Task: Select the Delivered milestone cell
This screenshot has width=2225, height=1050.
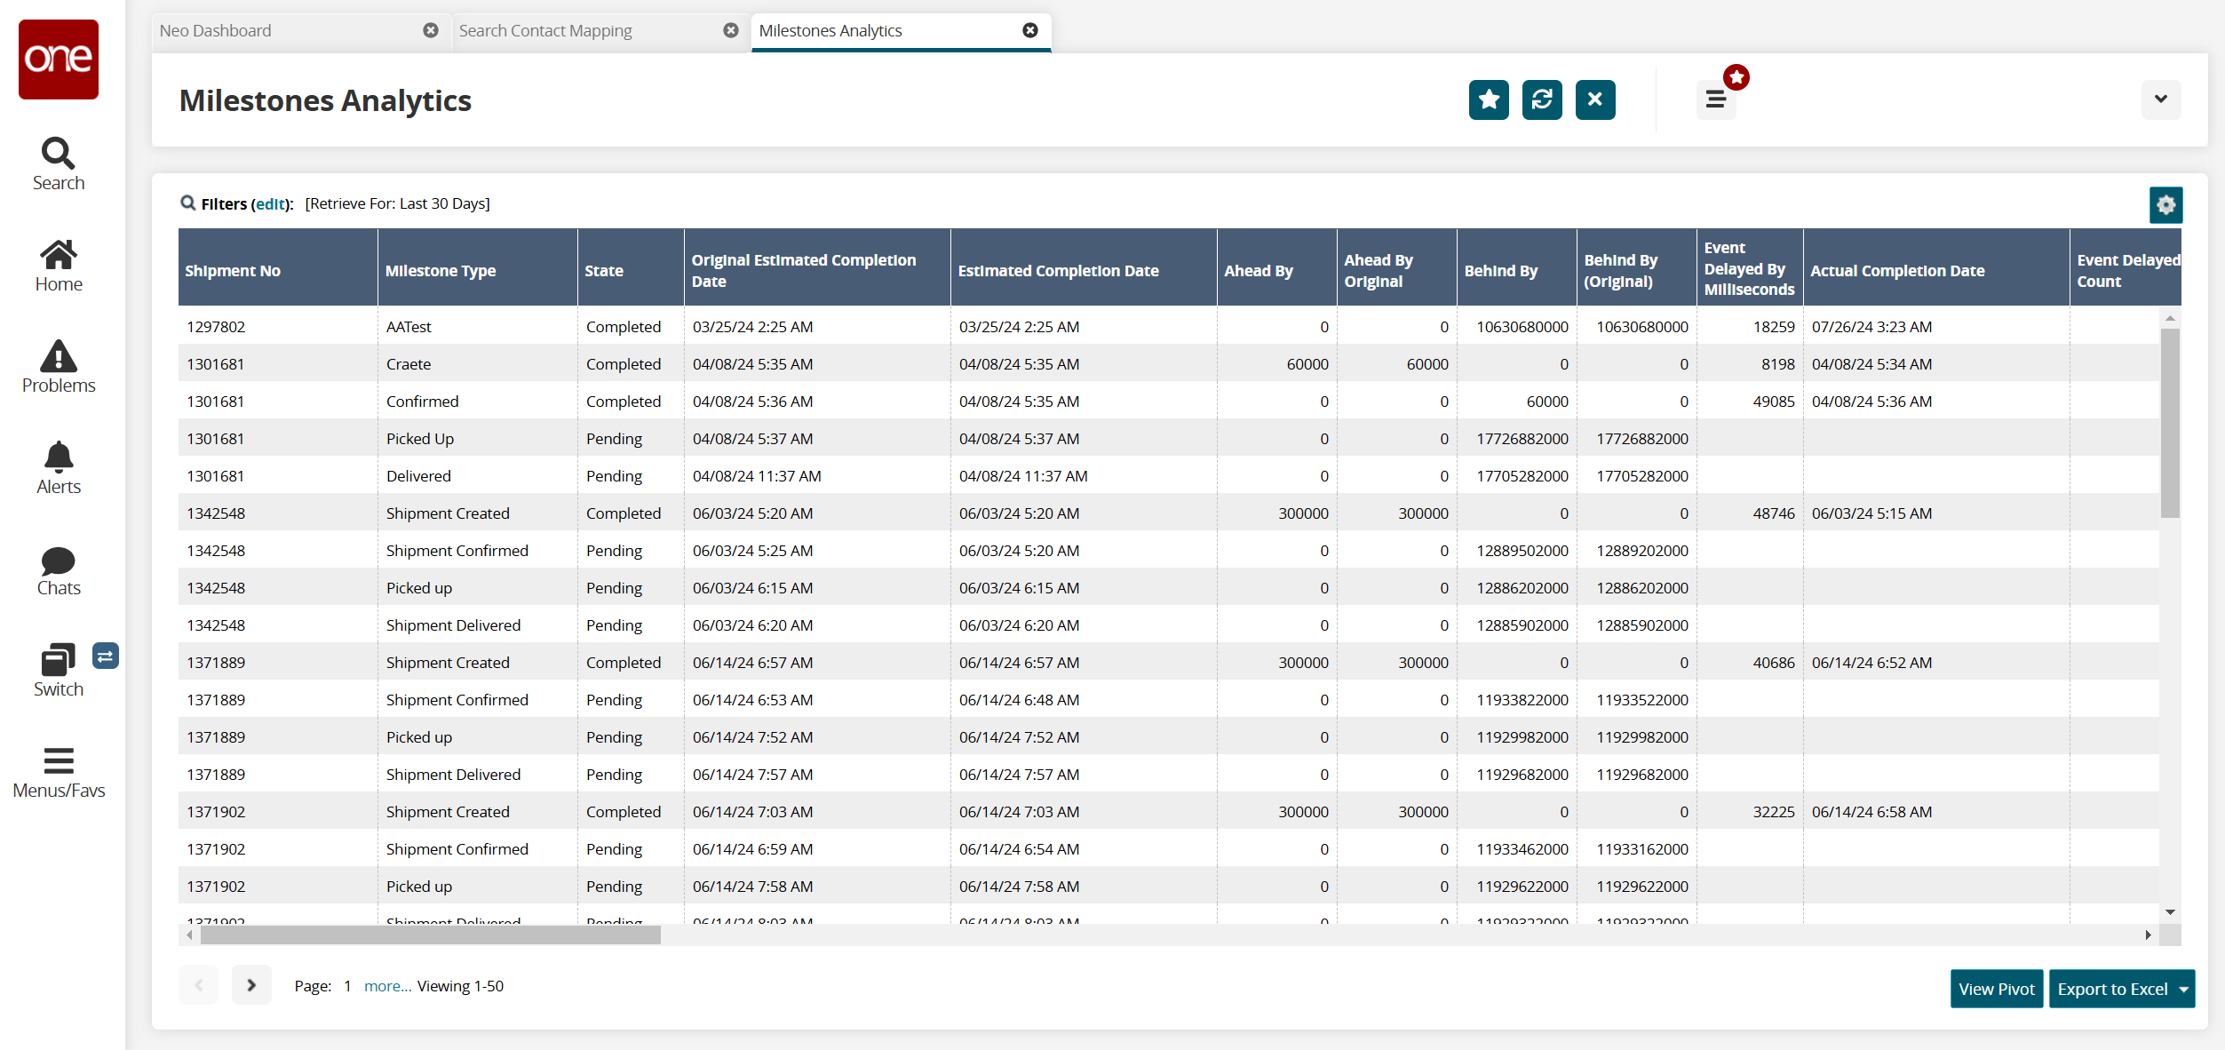Action: click(x=478, y=475)
